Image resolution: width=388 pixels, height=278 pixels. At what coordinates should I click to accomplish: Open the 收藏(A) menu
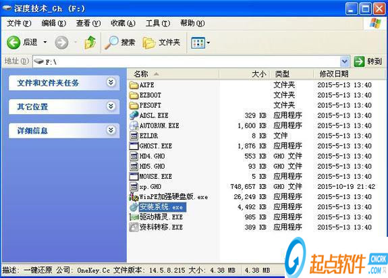[123, 23]
